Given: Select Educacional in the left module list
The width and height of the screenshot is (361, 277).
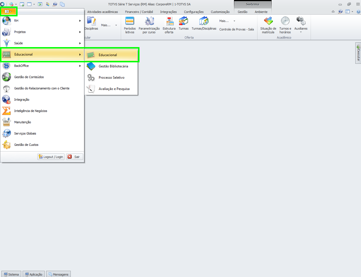Looking at the screenshot, I should [x=42, y=54].
